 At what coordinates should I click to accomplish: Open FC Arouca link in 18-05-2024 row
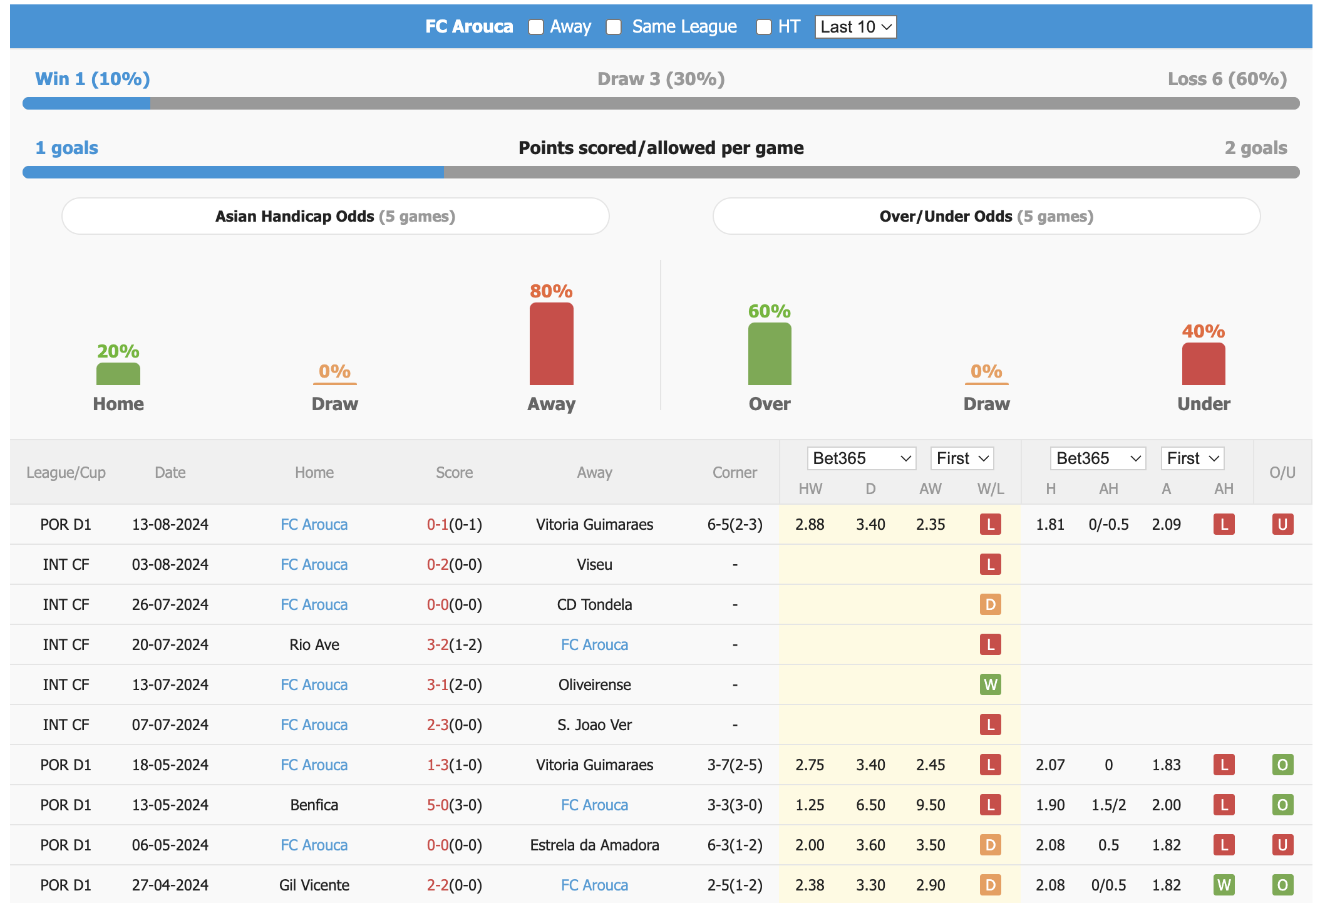tap(314, 765)
